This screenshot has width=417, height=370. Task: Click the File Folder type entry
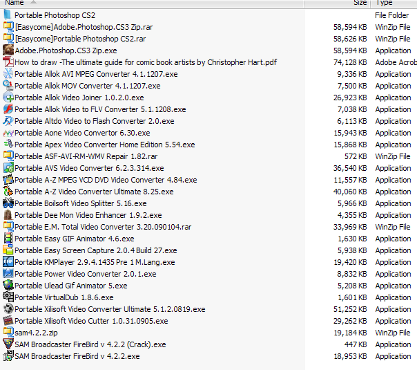391,15
